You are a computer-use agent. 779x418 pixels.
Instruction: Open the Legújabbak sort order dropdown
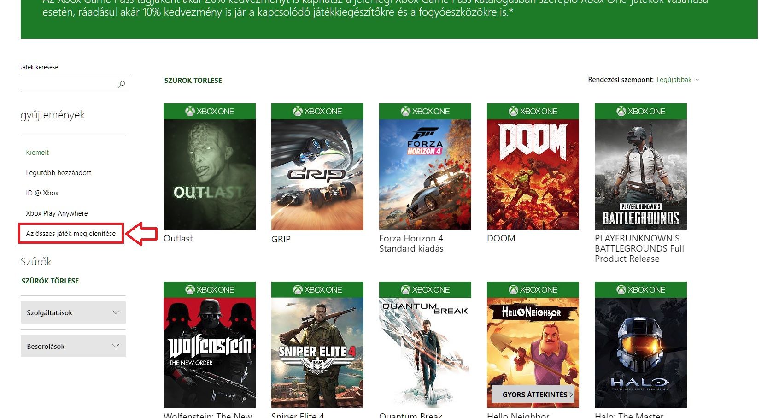[678, 80]
